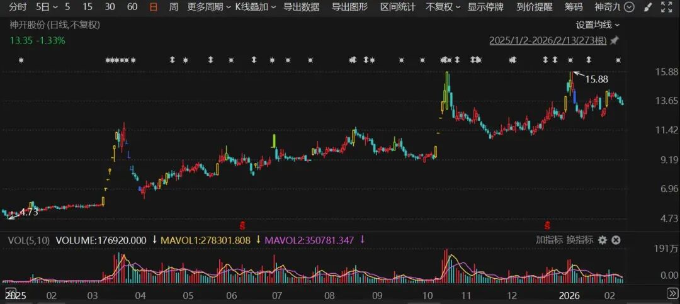Toggle K线叠加 overlay option
Screen dimensions: 680x304
255,8
